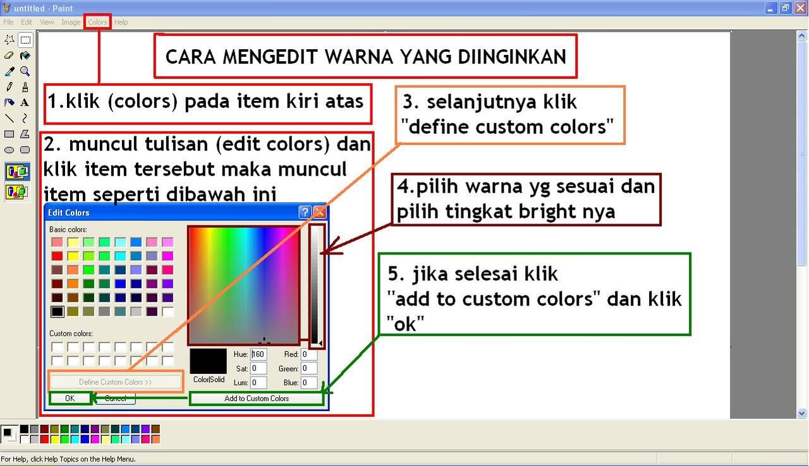Click into the Green value field
809x466 pixels.
(x=309, y=368)
